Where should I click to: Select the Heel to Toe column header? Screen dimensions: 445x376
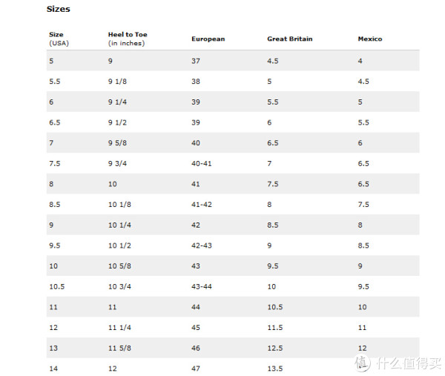pyautogui.click(x=128, y=39)
